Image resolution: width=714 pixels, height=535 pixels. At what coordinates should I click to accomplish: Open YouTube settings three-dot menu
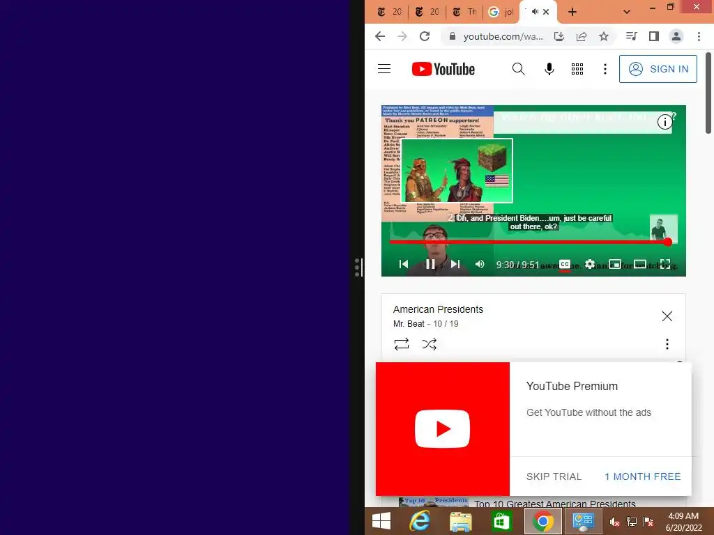pos(605,69)
